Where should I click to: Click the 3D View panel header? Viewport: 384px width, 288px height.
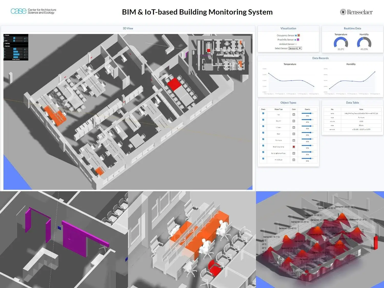click(x=128, y=28)
